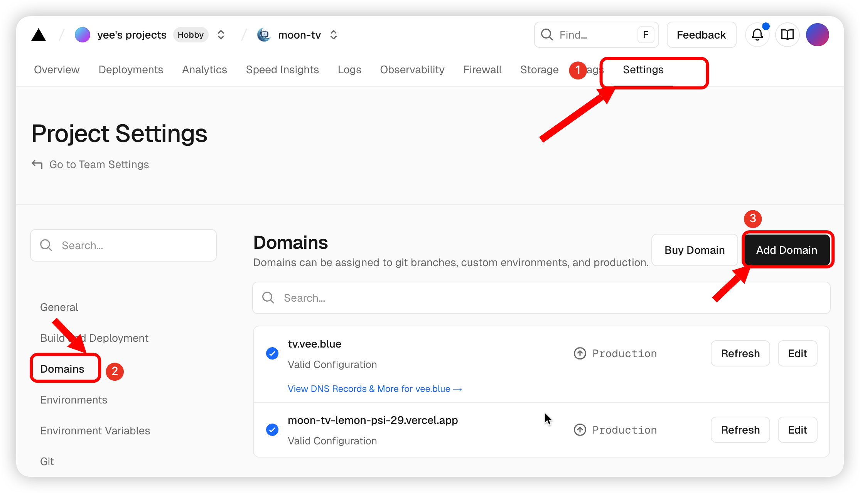The height and width of the screenshot is (493, 860).
Task: Click the Vercel triangle logo
Action: (39, 35)
